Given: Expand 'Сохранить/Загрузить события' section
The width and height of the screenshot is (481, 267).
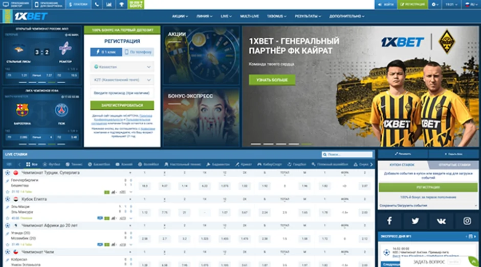Looking at the screenshot, I should point(428,206).
